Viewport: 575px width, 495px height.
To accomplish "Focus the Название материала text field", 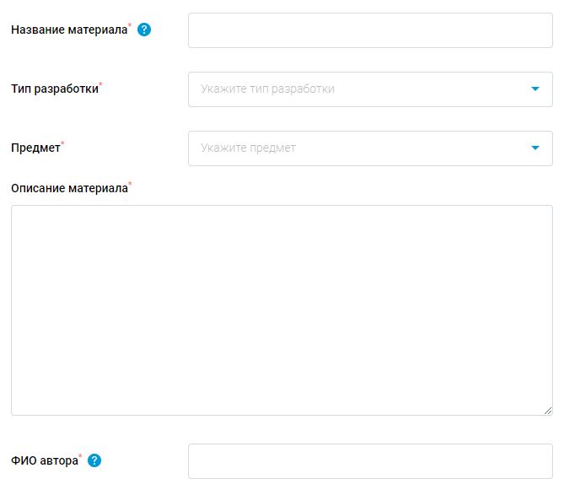I will point(370,30).
